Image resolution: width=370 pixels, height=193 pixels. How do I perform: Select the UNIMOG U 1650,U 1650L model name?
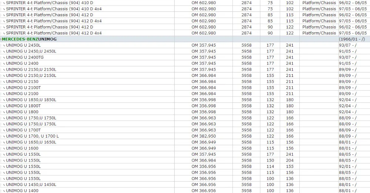point(31,142)
